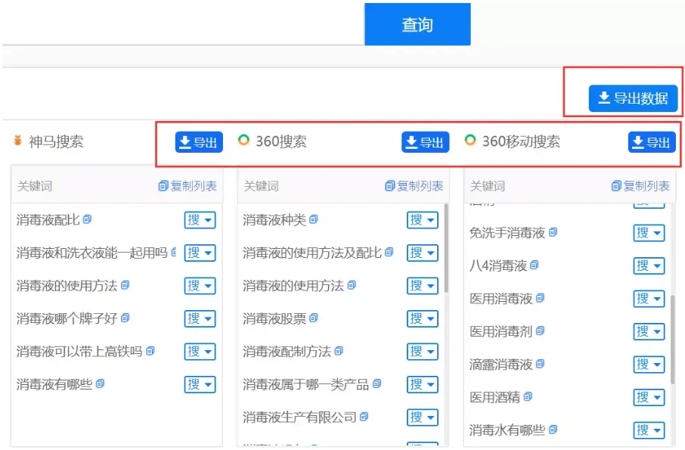
Task: Open the 搜 dropdown for 消毒水有哪些
Action: click(649, 430)
